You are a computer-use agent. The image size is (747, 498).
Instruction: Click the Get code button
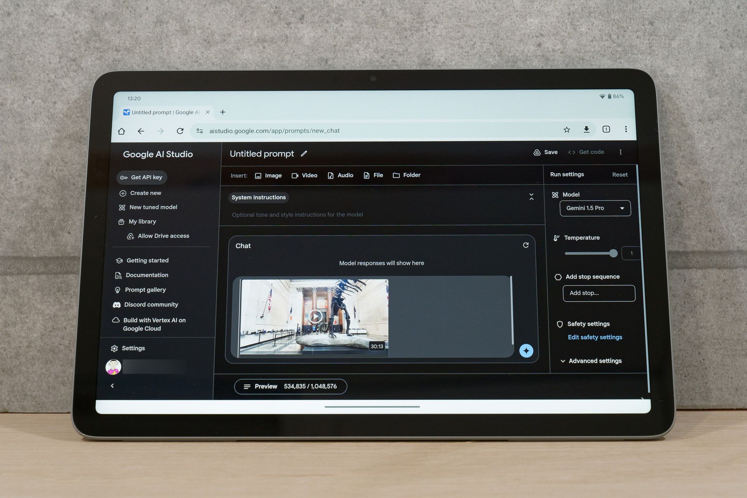(586, 152)
